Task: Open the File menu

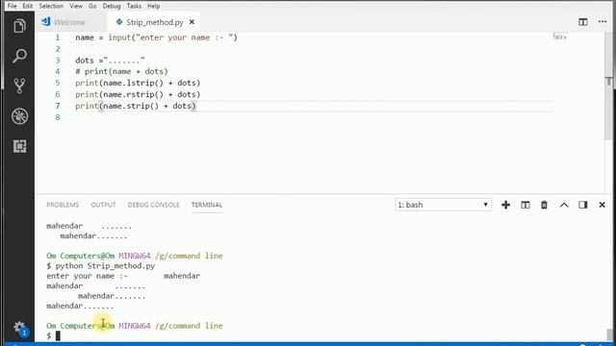Action: 13,6
